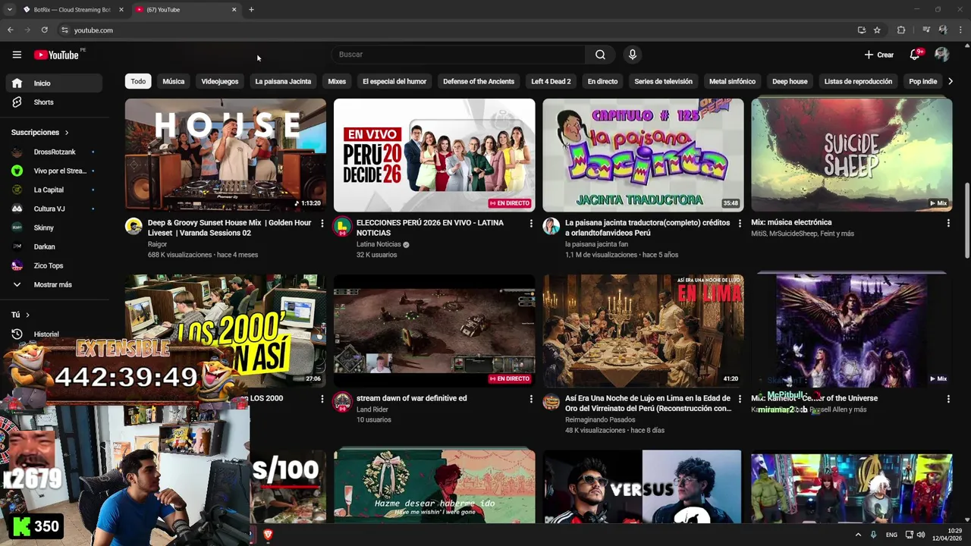Start voice search with microphone icon
This screenshot has width=971, height=546.
point(633,55)
